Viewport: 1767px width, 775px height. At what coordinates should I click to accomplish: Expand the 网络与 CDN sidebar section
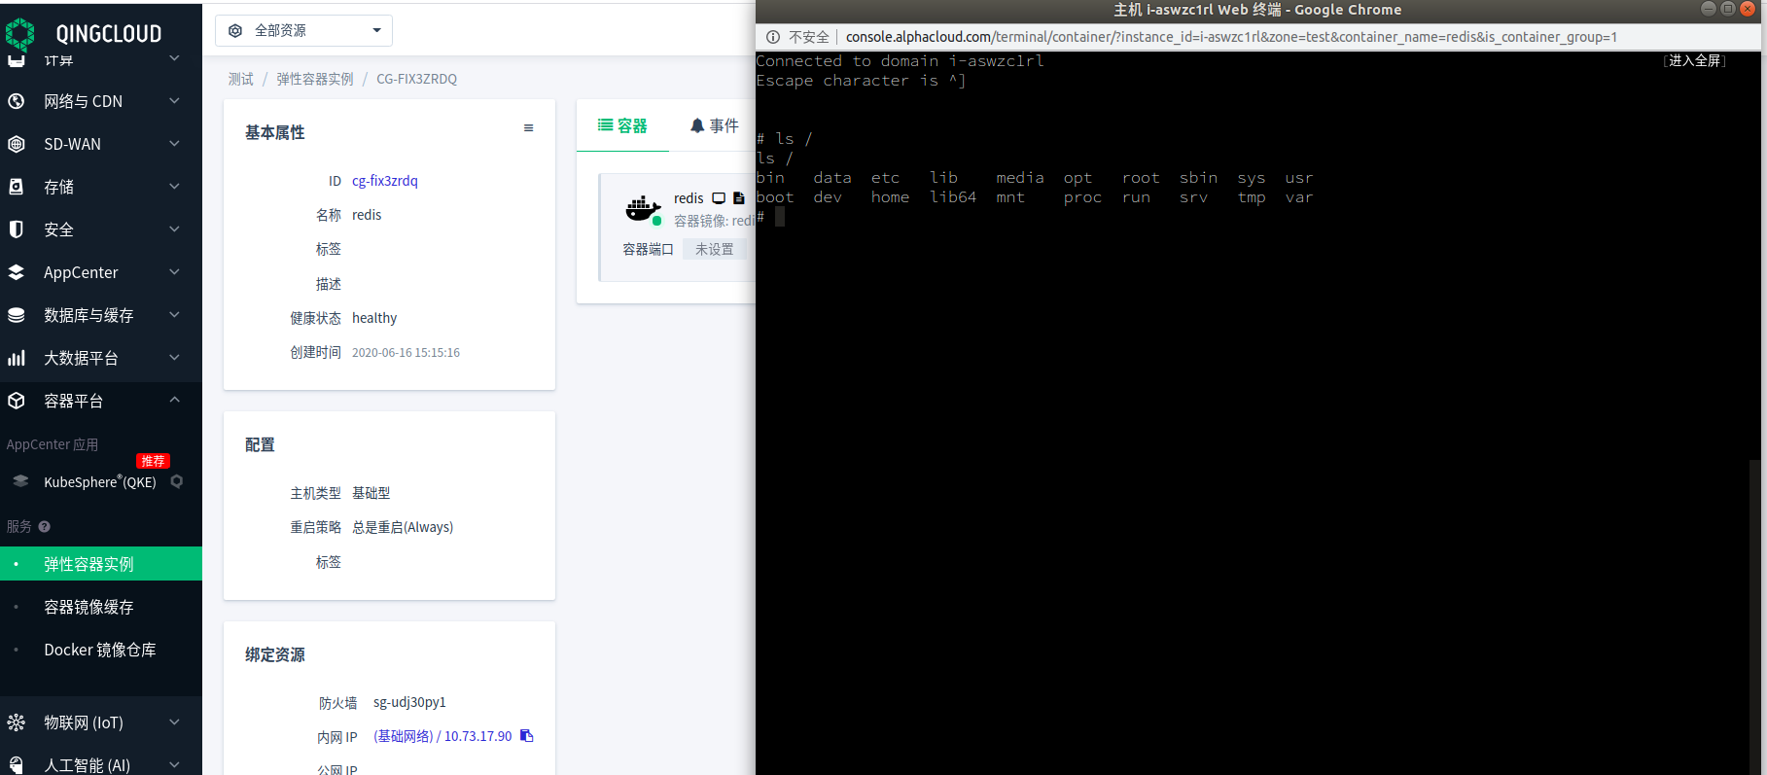pos(174,101)
